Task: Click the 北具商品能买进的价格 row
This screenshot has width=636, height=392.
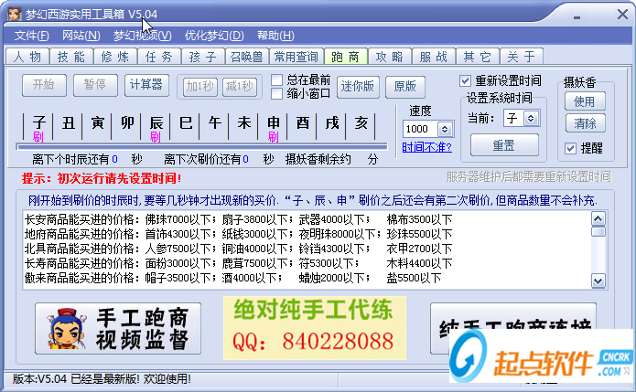Action: [238, 249]
